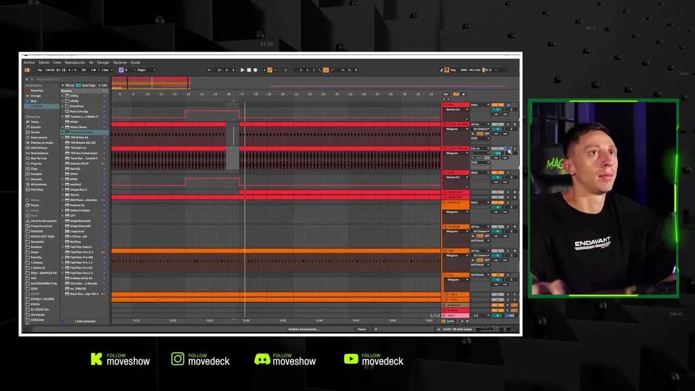Open the 1 Bar quantization dropdown
The image size is (695, 391).
coord(107,70)
